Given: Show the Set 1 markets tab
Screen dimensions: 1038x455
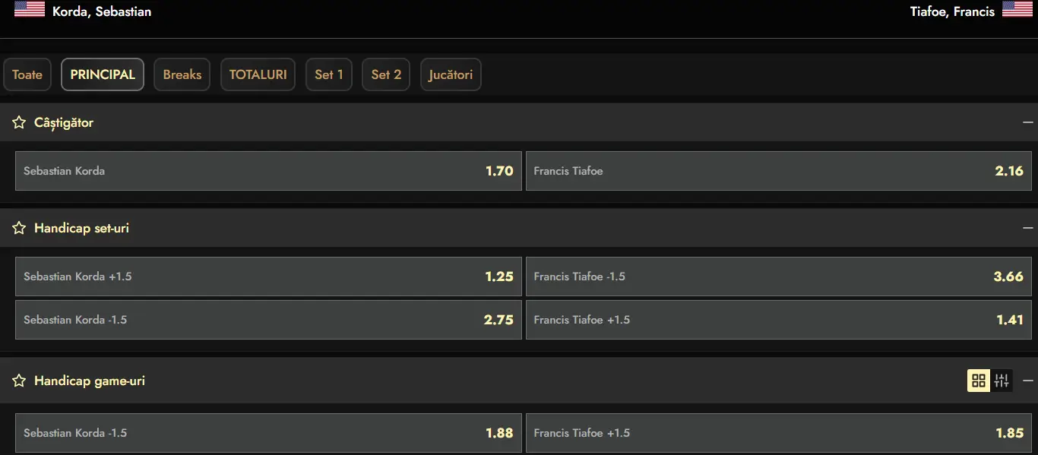Looking at the screenshot, I should tap(329, 74).
